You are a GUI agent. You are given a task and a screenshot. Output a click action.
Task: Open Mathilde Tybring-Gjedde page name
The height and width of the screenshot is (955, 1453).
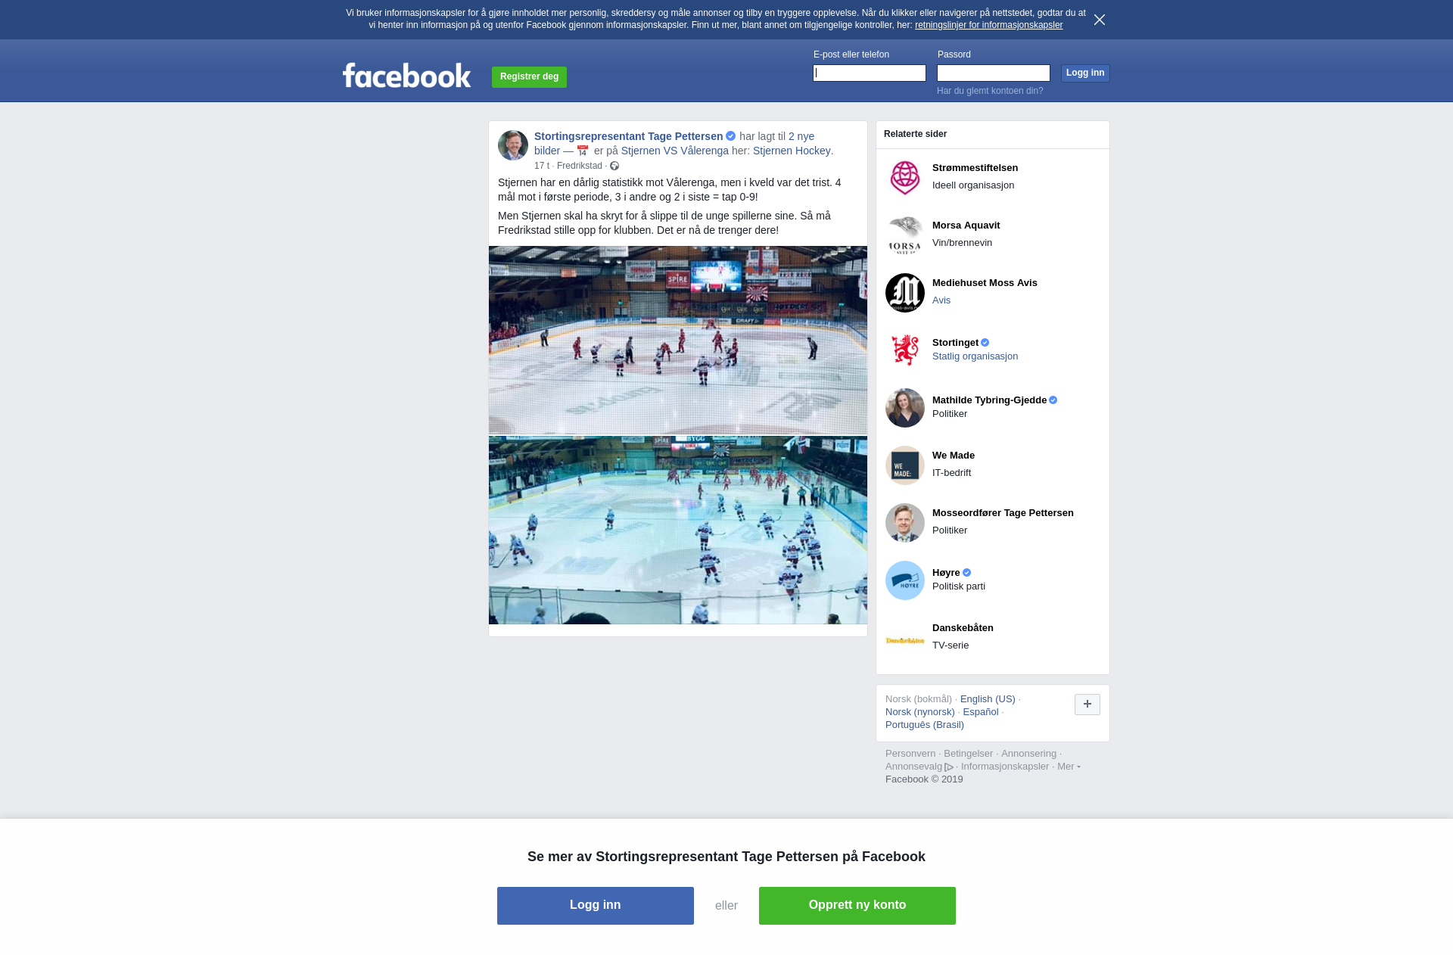click(x=989, y=400)
